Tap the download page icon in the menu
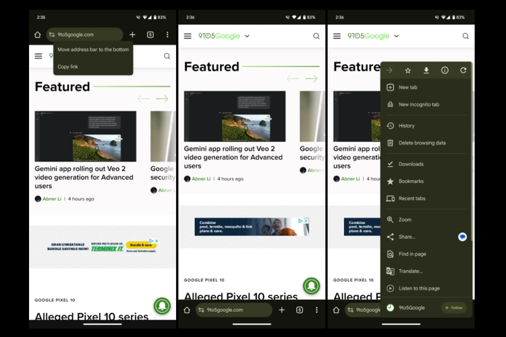 [426, 70]
